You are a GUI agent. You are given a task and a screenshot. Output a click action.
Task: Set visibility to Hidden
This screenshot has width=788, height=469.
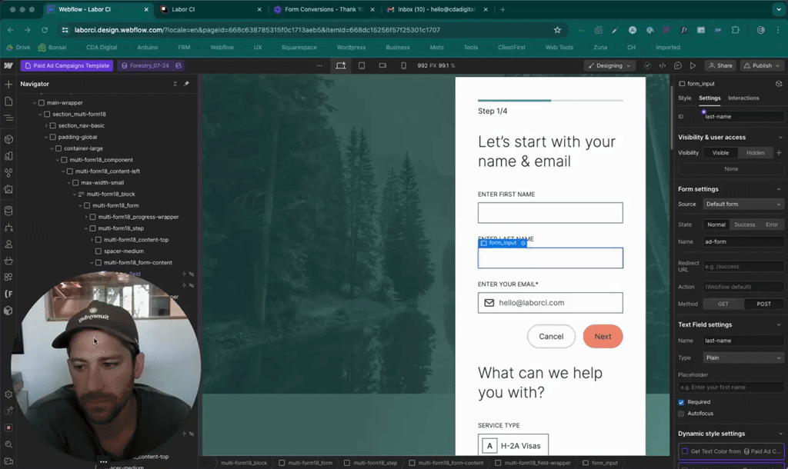click(755, 153)
